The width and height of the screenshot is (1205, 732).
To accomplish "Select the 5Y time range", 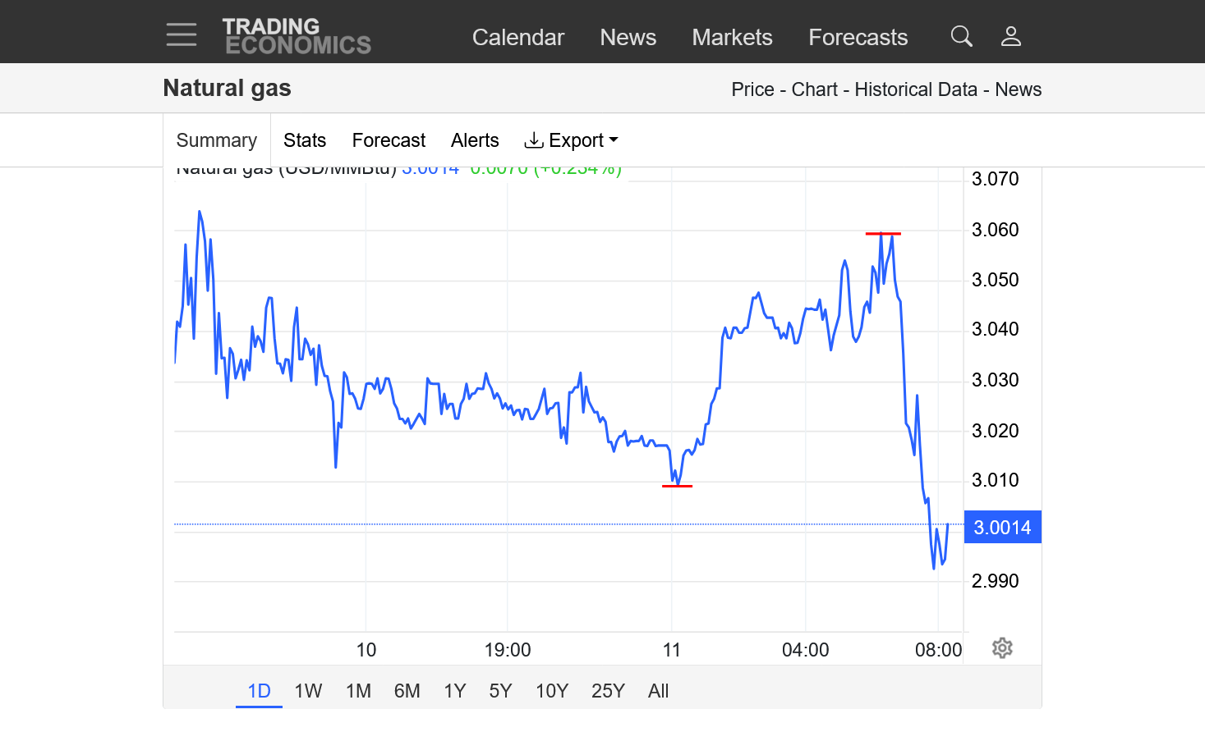I will [x=500, y=691].
